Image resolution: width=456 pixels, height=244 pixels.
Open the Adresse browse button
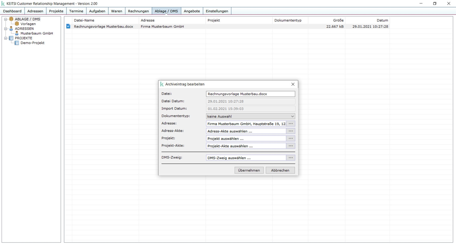pos(291,124)
